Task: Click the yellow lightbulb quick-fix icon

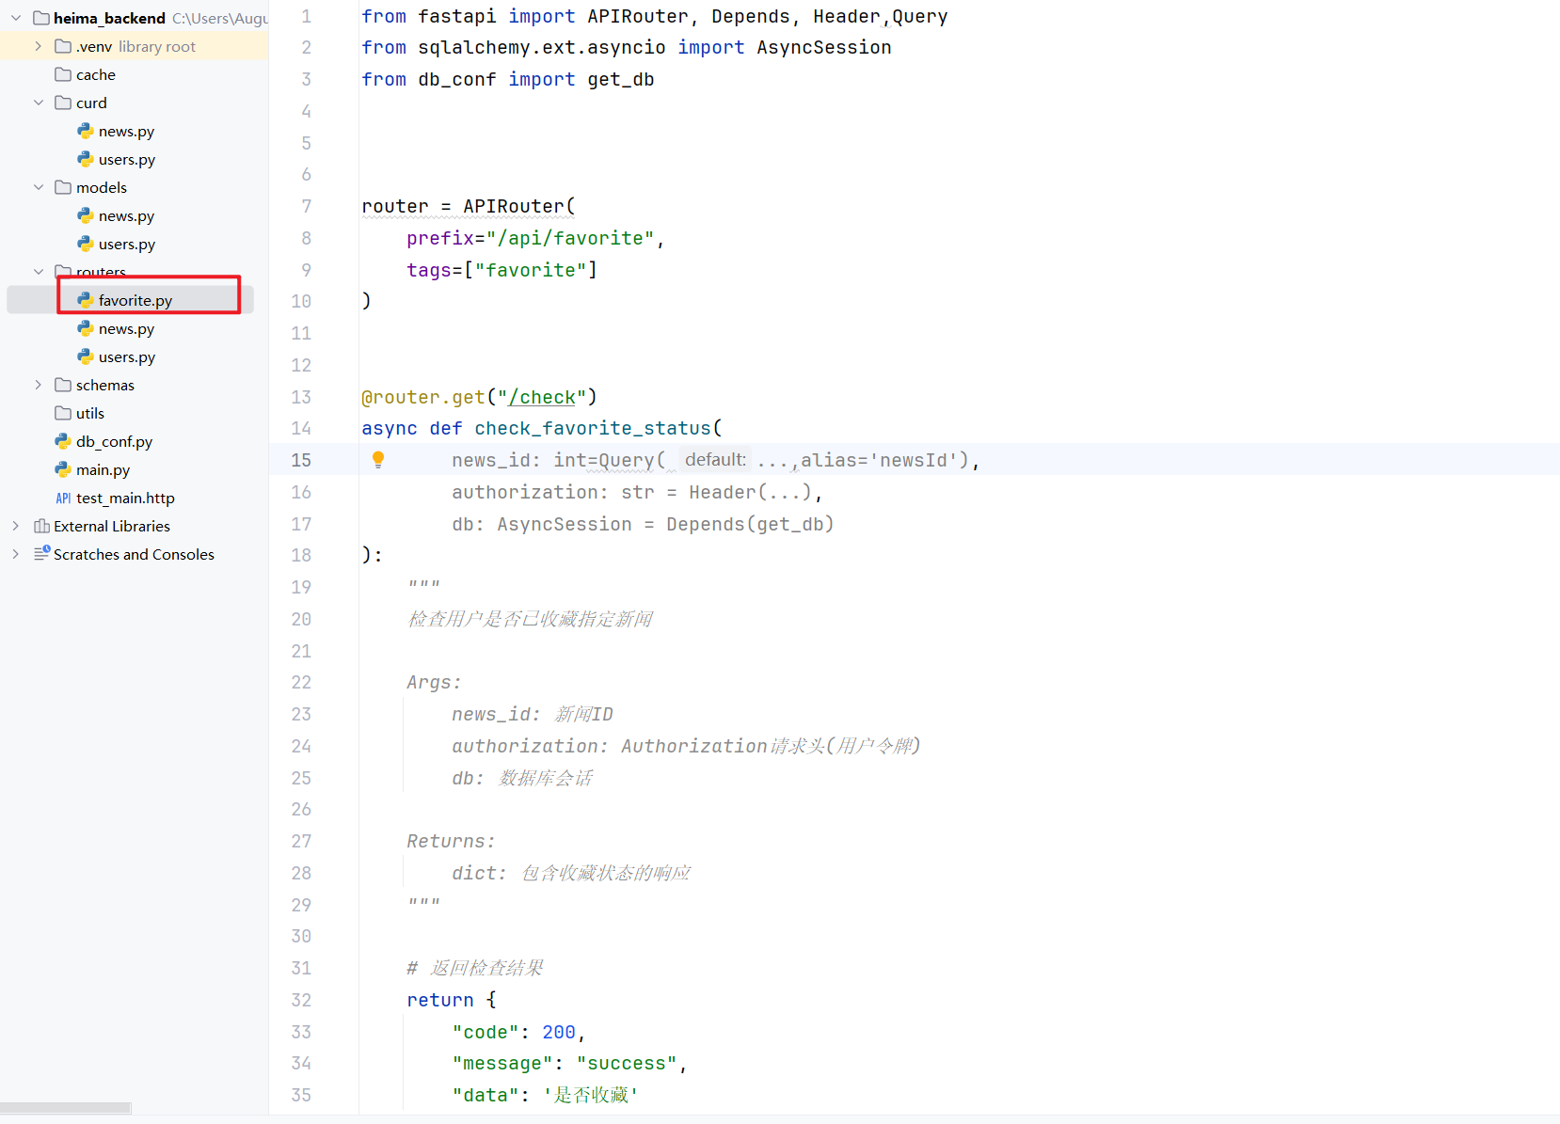Action: click(378, 459)
